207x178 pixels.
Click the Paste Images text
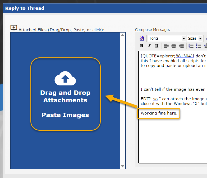65,115
